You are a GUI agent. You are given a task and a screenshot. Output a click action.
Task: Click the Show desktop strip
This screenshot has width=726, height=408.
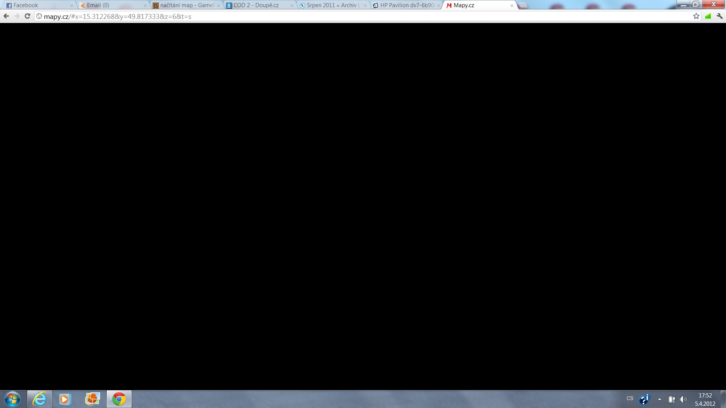(723, 399)
